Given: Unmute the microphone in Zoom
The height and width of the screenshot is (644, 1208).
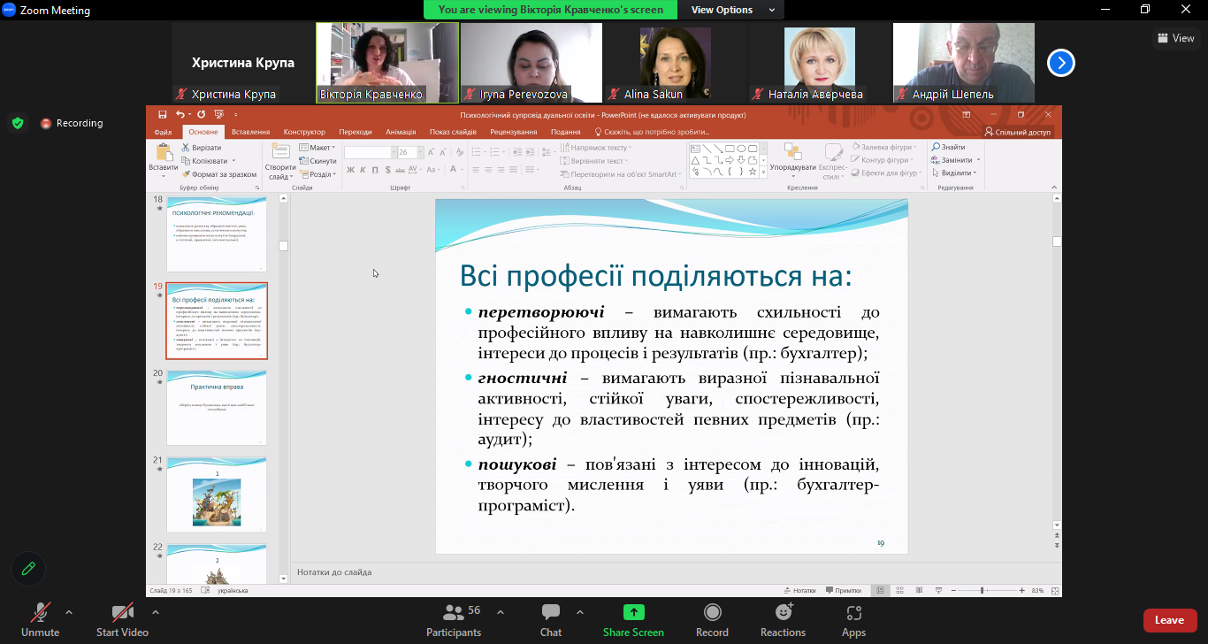Looking at the screenshot, I should (x=40, y=619).
